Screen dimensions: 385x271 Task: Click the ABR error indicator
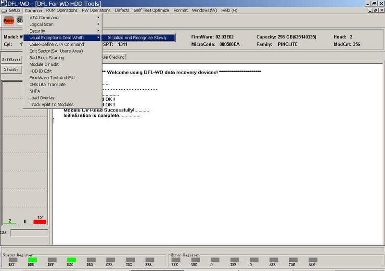[x=273, y=260]
